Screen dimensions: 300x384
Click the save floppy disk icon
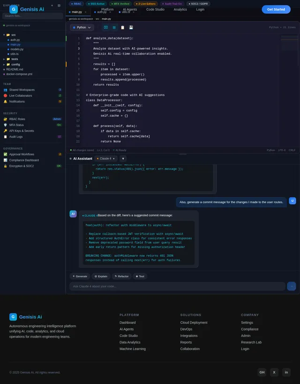pos(131,27)
